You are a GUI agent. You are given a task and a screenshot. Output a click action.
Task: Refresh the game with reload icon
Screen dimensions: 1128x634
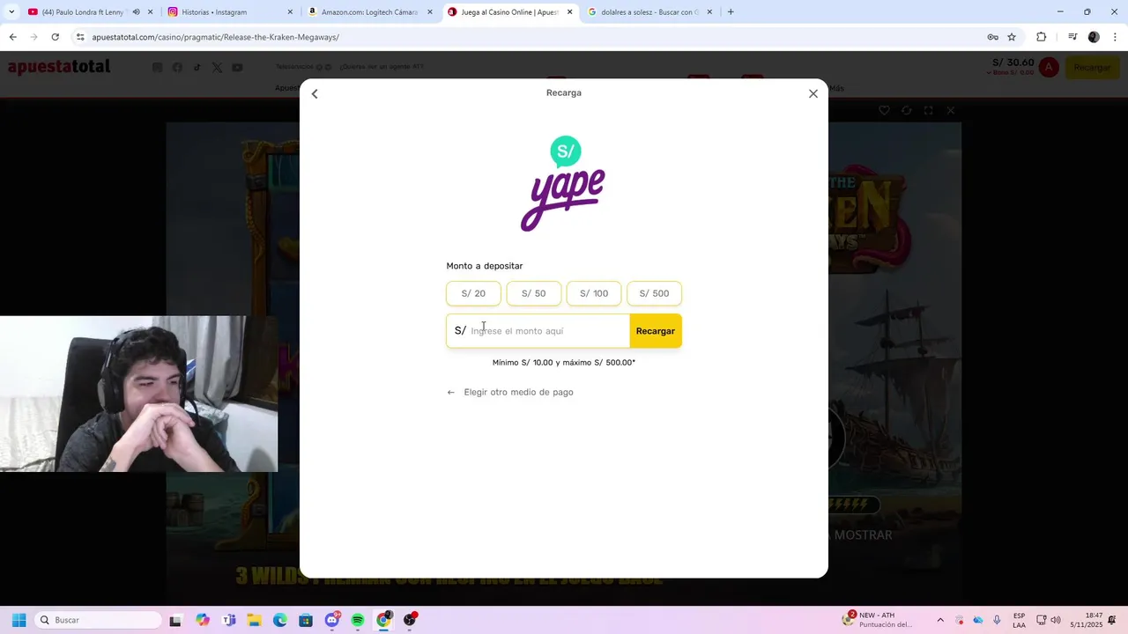[x=906, y=110]
